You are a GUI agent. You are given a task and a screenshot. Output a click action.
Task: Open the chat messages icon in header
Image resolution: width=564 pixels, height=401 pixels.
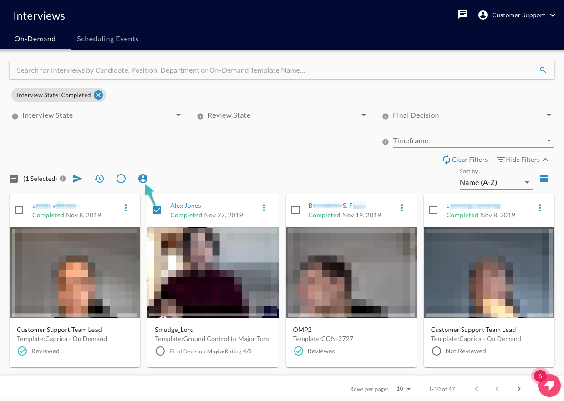[463, 15]
